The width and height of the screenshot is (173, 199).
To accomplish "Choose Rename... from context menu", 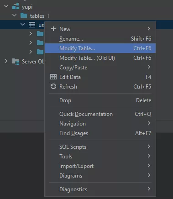I will pyautogui.click(x=100, y=39).
